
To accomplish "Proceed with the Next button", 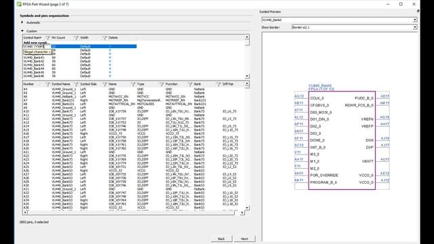I will coord(244,239).
